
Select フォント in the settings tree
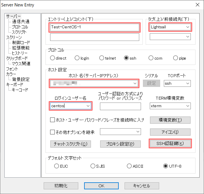(12, 69)
